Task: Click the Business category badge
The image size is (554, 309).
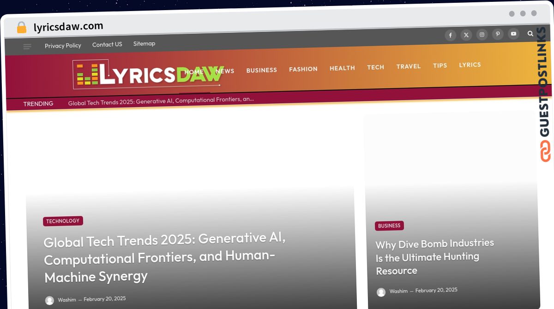Action: 389,226
